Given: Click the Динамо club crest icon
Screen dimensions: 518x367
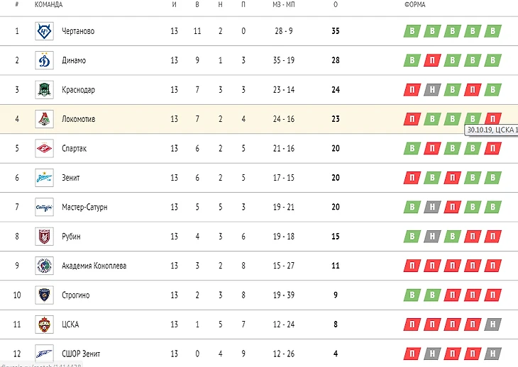Looking at the screenshot, I should point(44,61).
